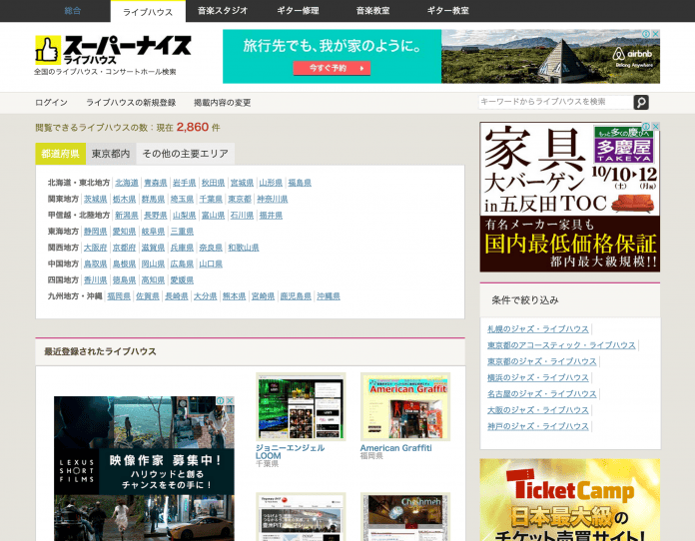Open the Lexus ad info icon
The height and width of the screenshot is (541, 695).
[221, 400]
